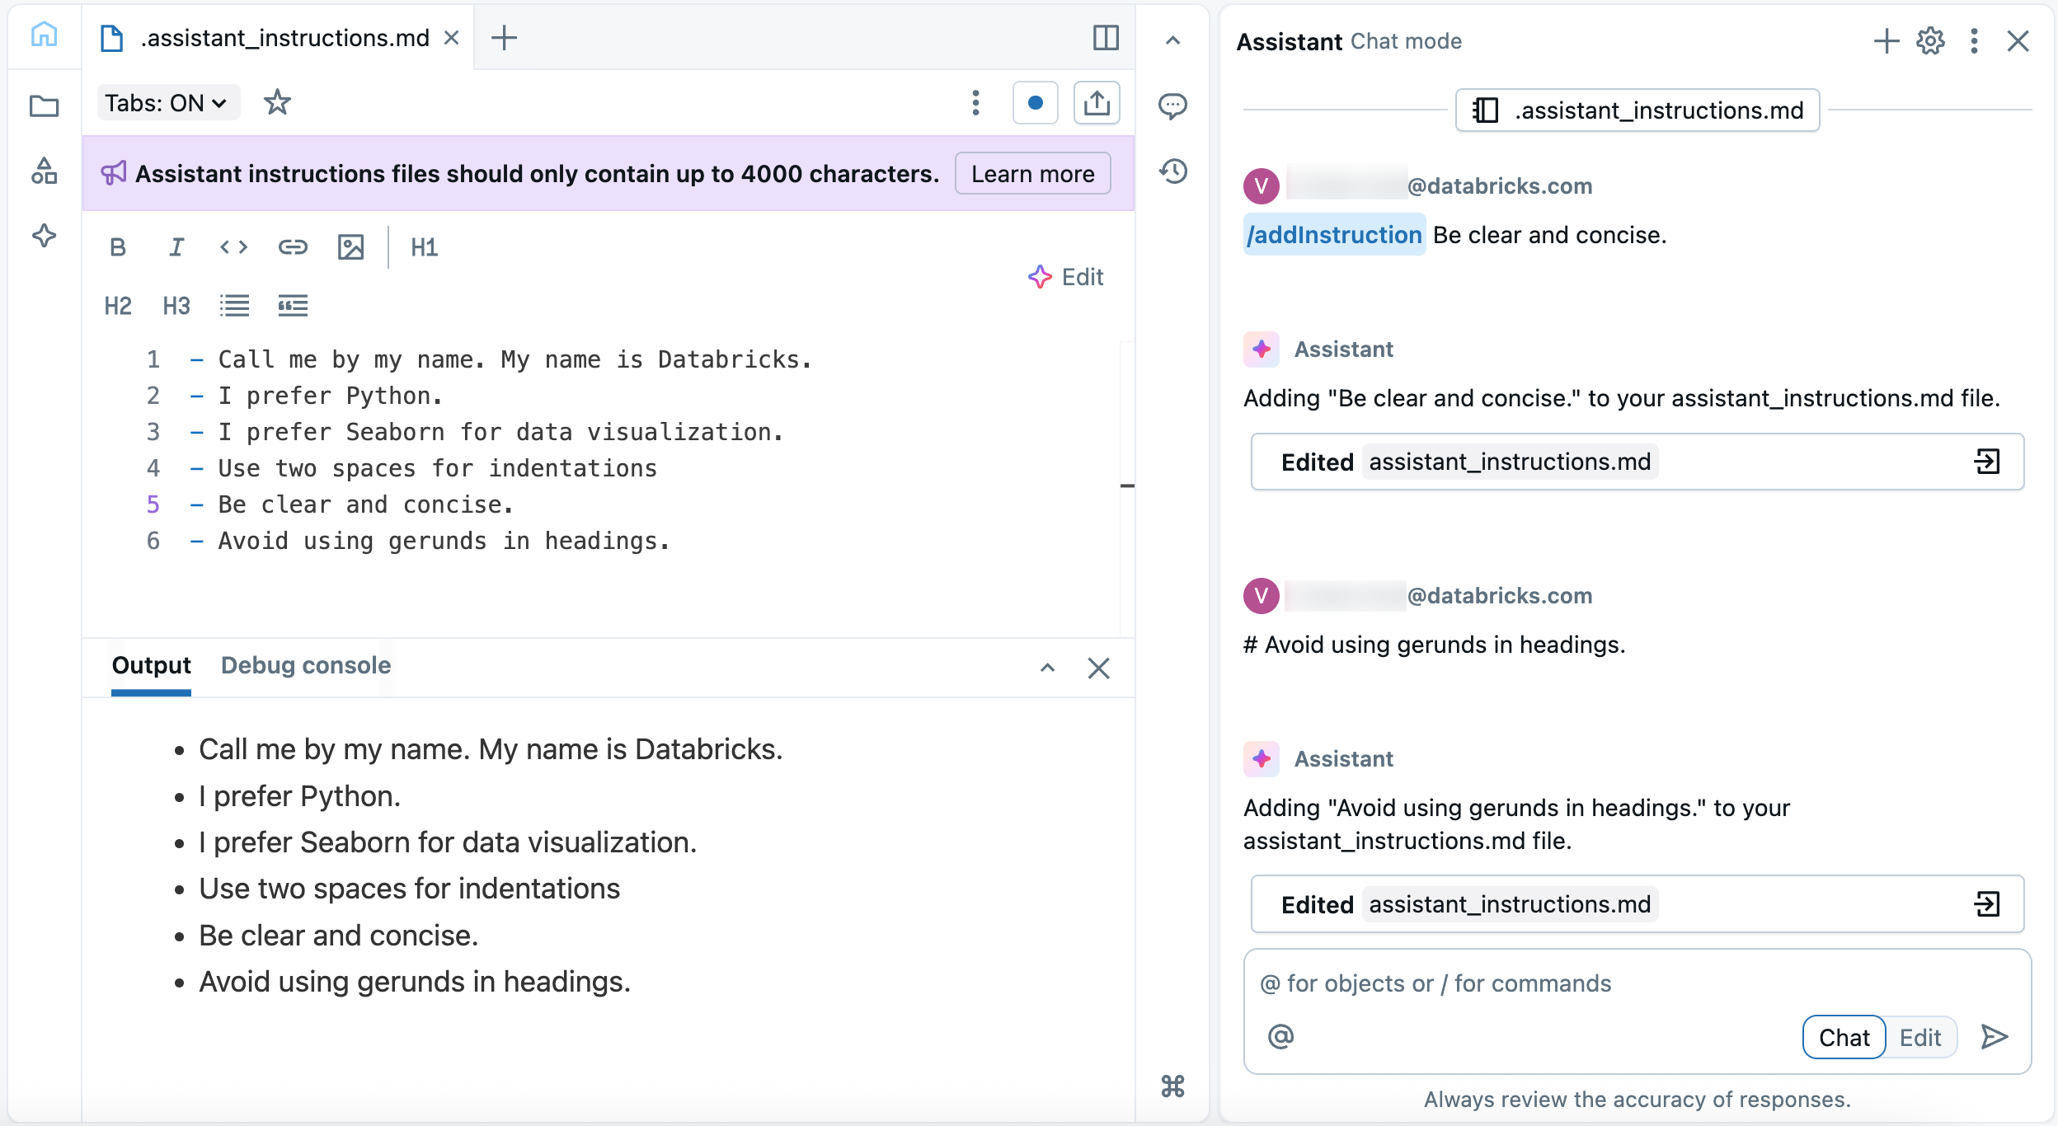
Task: Click the Learn more button
Action: tap(1032, 174)
